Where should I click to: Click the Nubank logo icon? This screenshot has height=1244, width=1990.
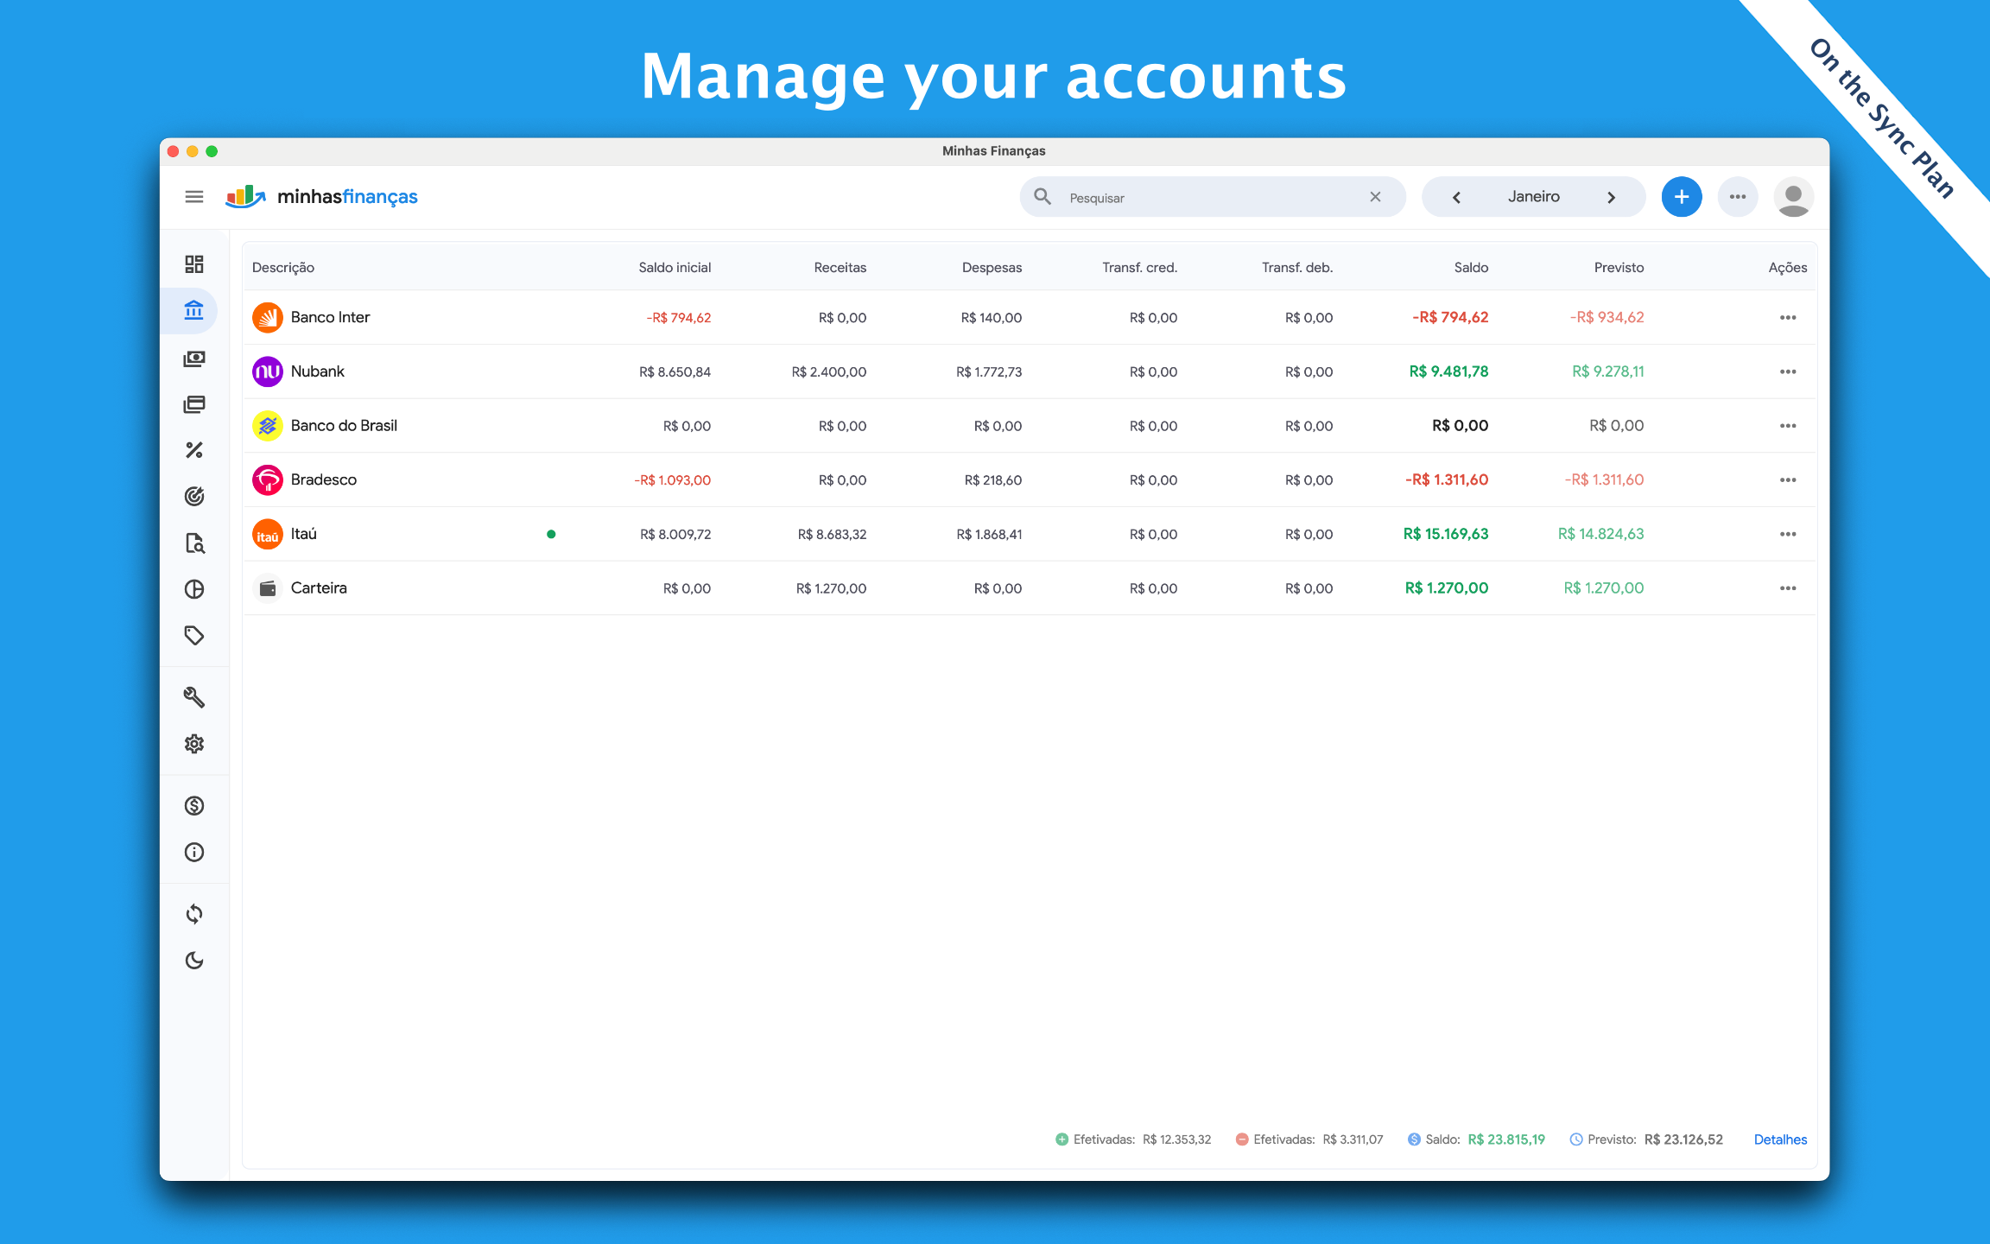point(268,371)
